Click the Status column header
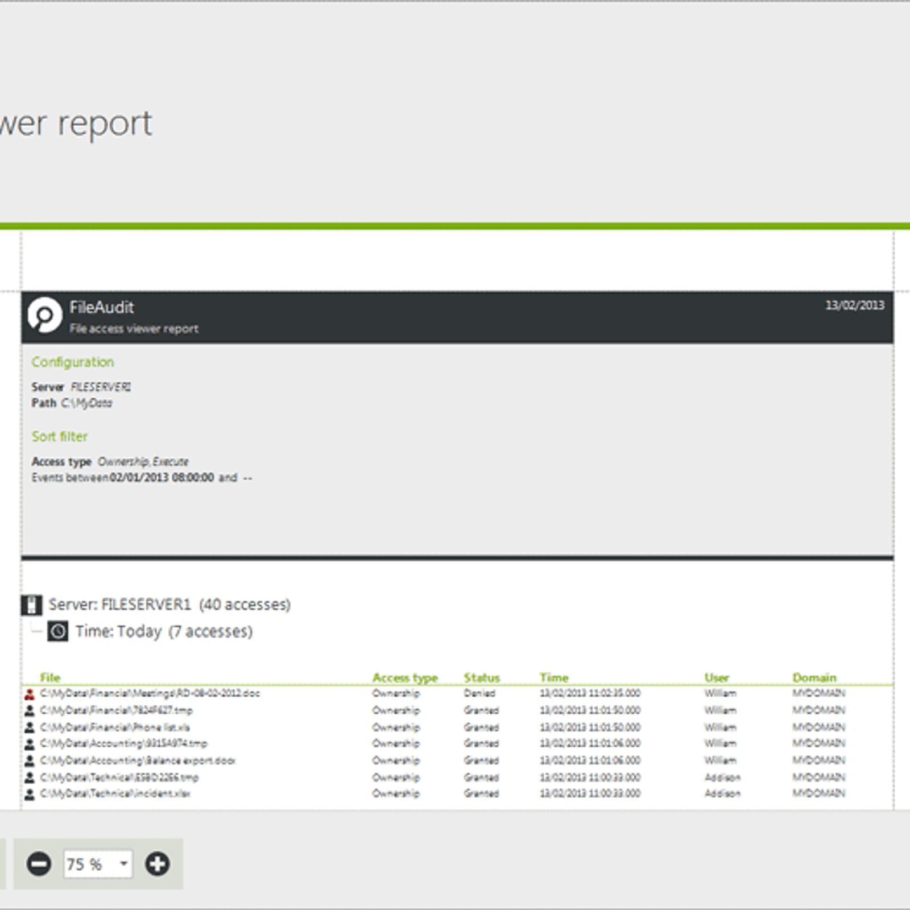This screenshot has height=910, width=910. [482, 677]
